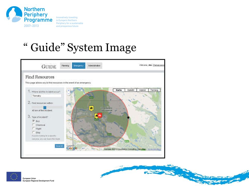This screenshot has height=186, width=249.
Task: Switch to the Emergency tab
Action: click(x=79, y=65)
